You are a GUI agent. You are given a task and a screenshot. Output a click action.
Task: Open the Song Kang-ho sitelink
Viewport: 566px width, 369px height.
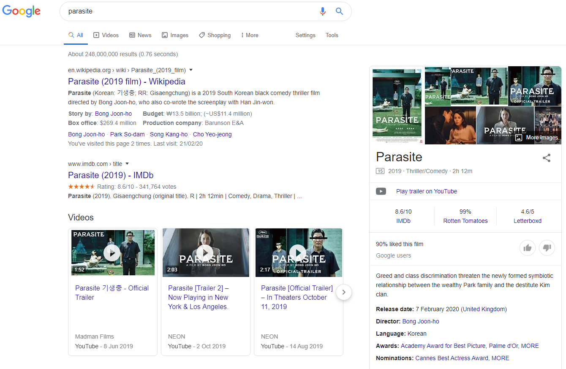point(169,134)
